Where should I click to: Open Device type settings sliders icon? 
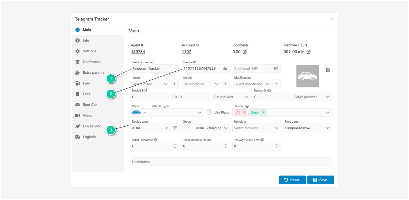(x=175, y=128)
